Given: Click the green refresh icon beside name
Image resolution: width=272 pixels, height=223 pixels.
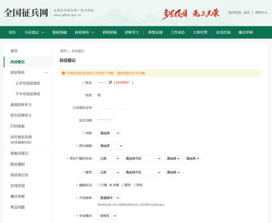Looking at the screenshot, I should click(110, 82).
